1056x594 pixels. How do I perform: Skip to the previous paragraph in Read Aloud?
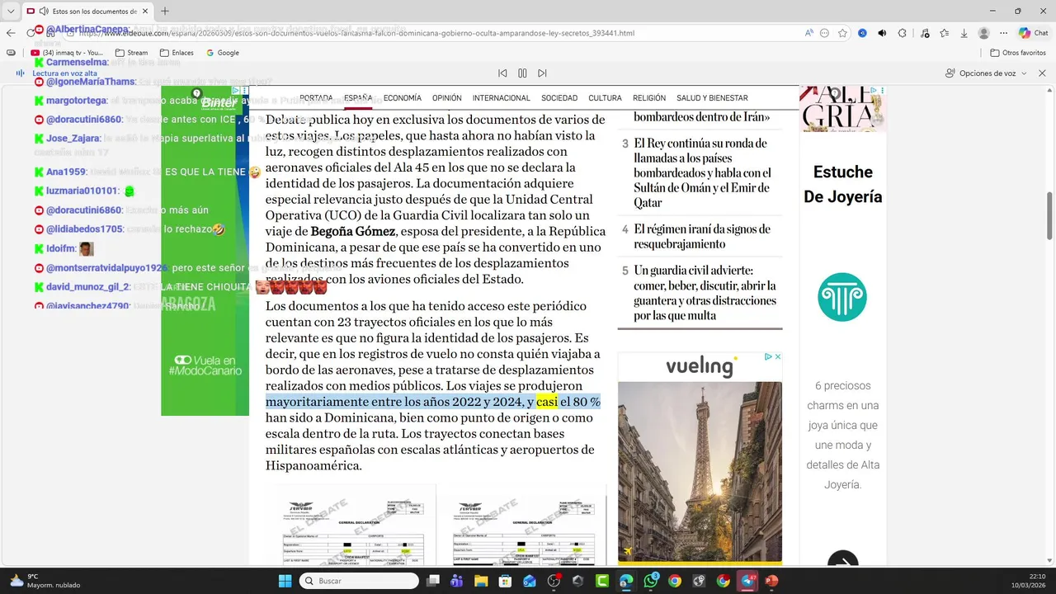502,73
